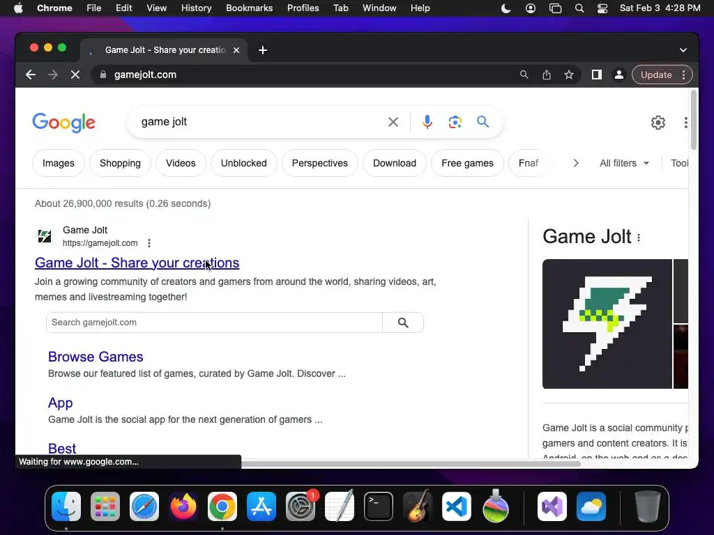This screenshot has width=714, height=535.
Task: Open the All filters dropdown
Action: pos(624,163)
